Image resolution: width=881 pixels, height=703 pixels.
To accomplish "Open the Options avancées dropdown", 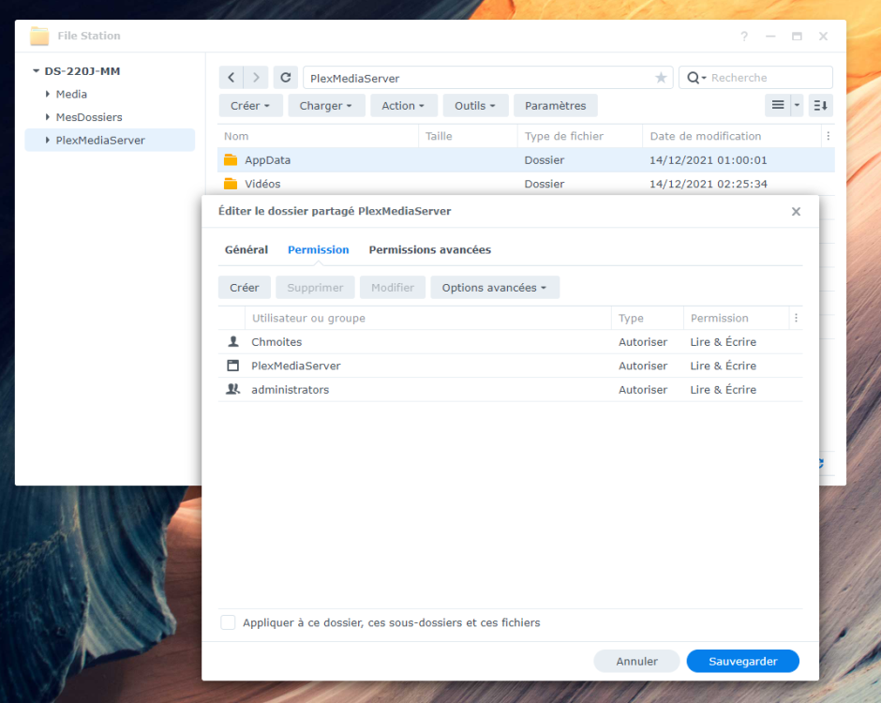I will point(495,287).
